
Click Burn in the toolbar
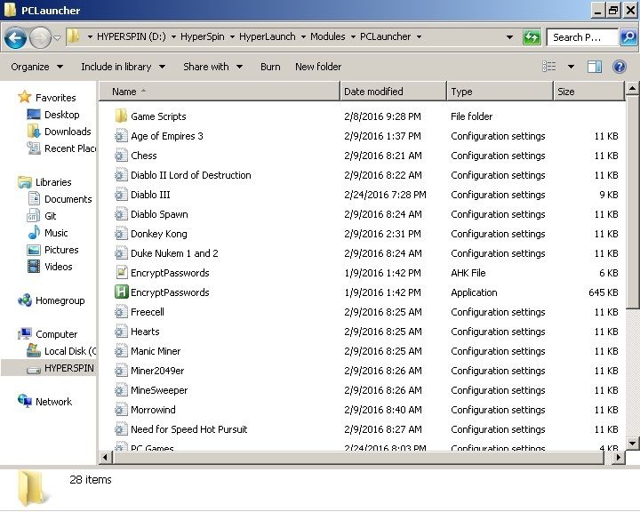tap(270, 67)
